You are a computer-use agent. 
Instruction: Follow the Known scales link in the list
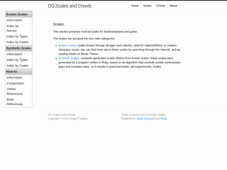point(67,45)
